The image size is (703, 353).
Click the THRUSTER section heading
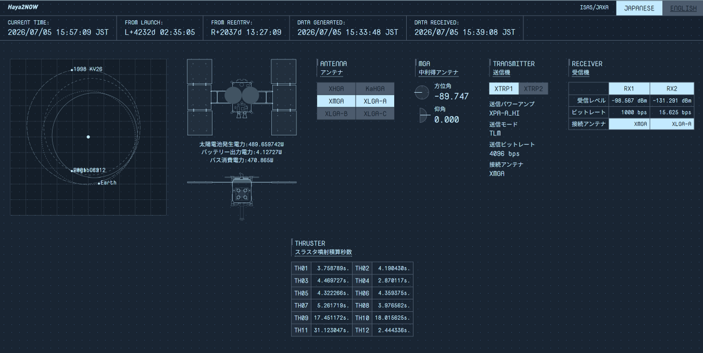click(310, 243)
